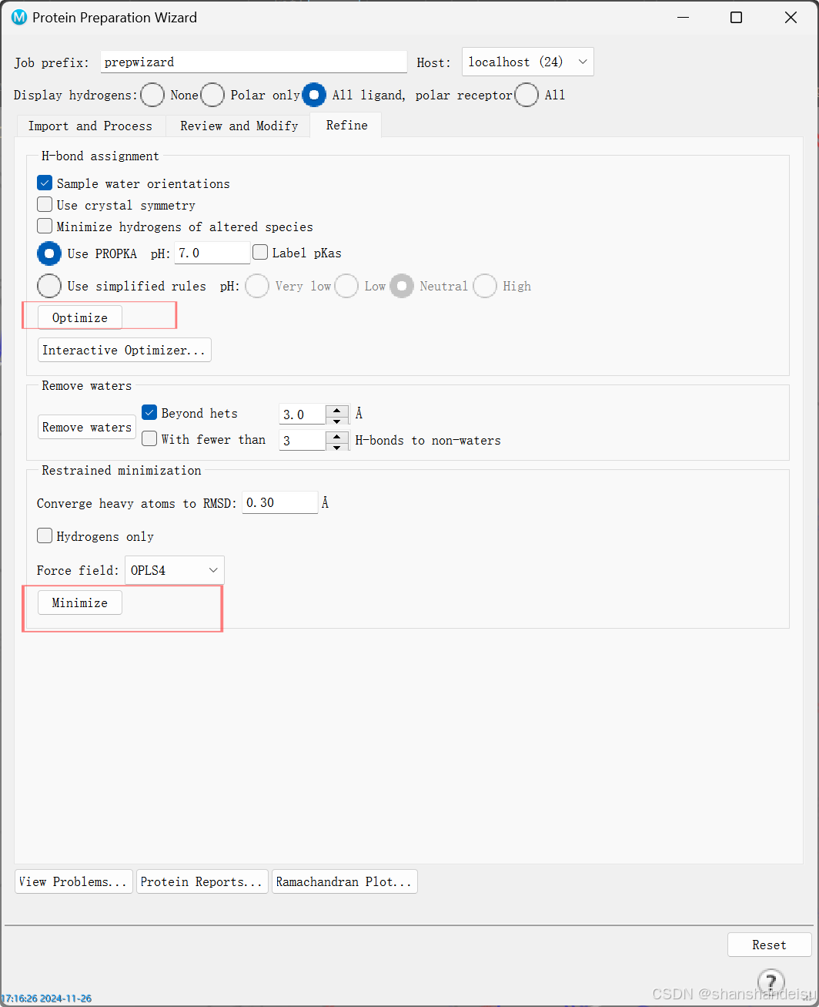Open the Interactive Optimizer dialog
The width and height of the screenshot is (819, 1007).
125,350
